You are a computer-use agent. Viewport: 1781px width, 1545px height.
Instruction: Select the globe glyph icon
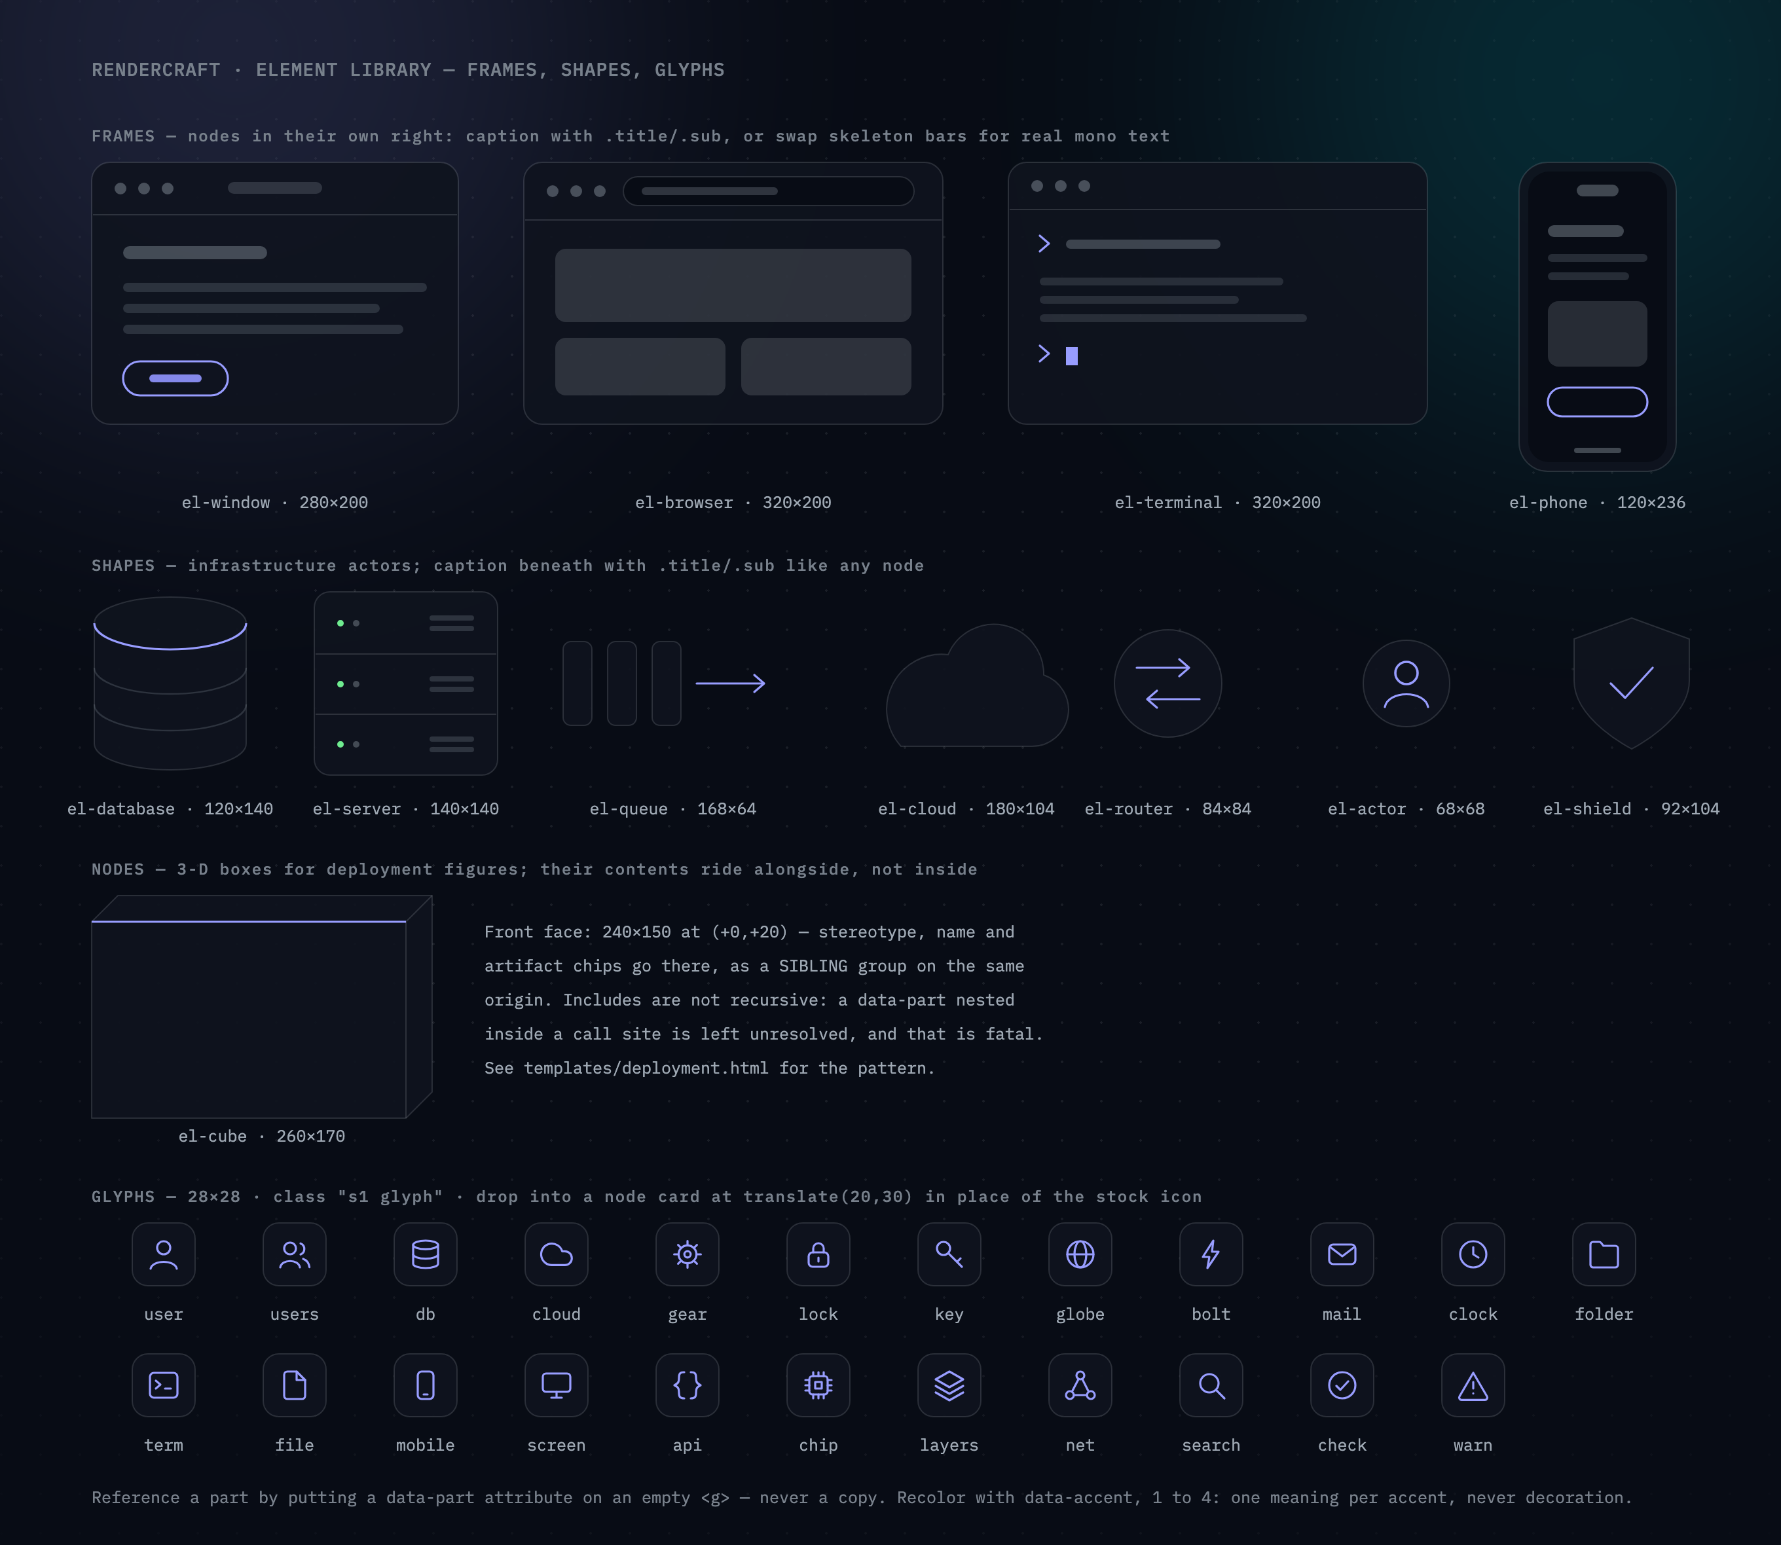tap(1080, 1254)
